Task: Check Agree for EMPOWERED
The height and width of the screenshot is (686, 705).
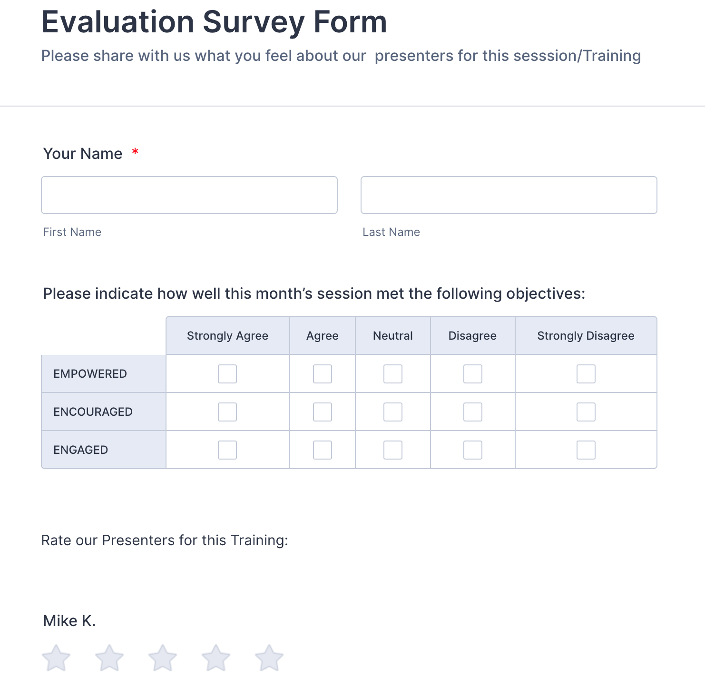Action: (323, 374)
